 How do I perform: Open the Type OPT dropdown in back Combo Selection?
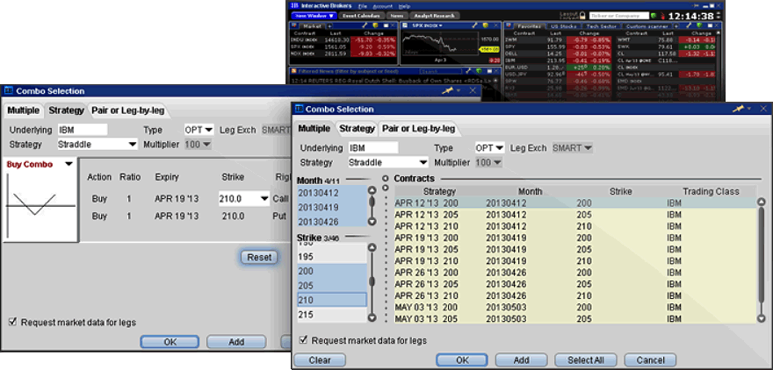tap(199, 130)
